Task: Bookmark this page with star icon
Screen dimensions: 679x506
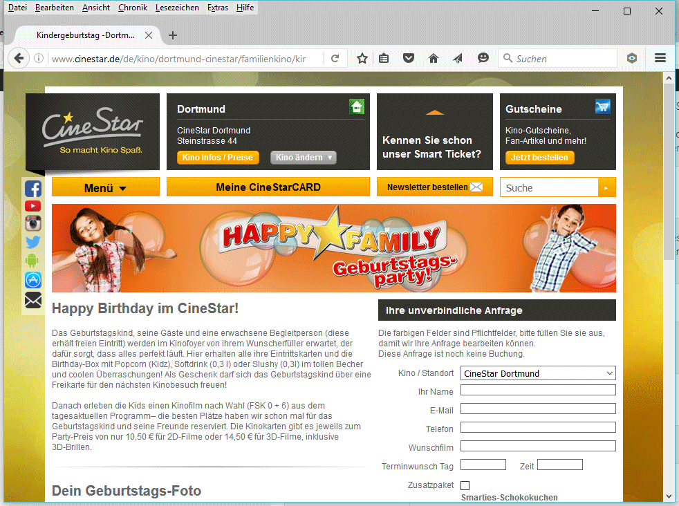Action: tap(362, 58)
